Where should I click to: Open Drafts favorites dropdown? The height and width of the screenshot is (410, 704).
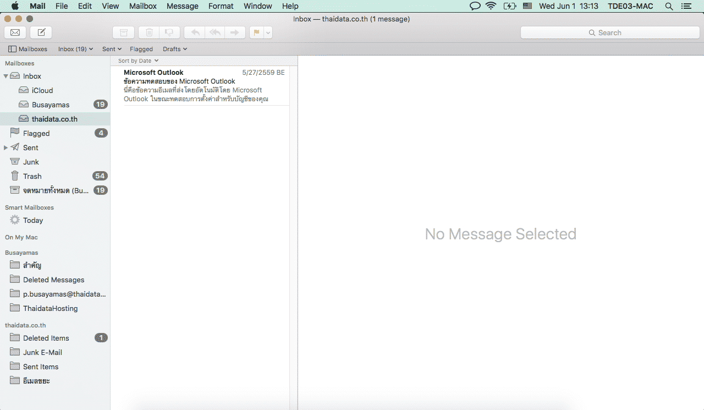(175, 49)
